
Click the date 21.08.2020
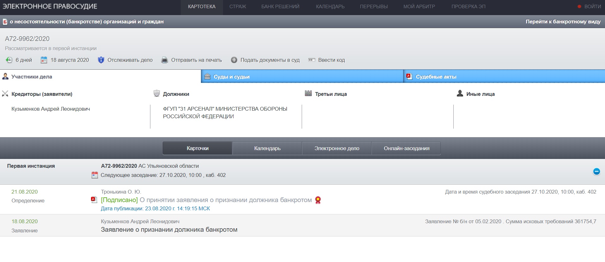(x=24, y=192)
